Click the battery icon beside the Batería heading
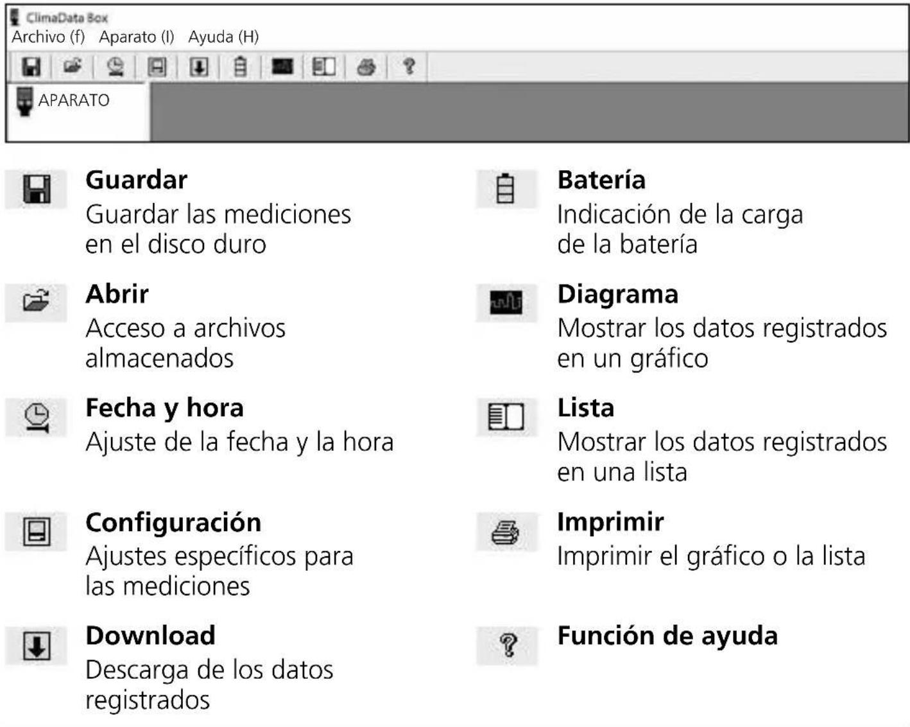This screenshot has width=910, height=727. coord(506,189)
